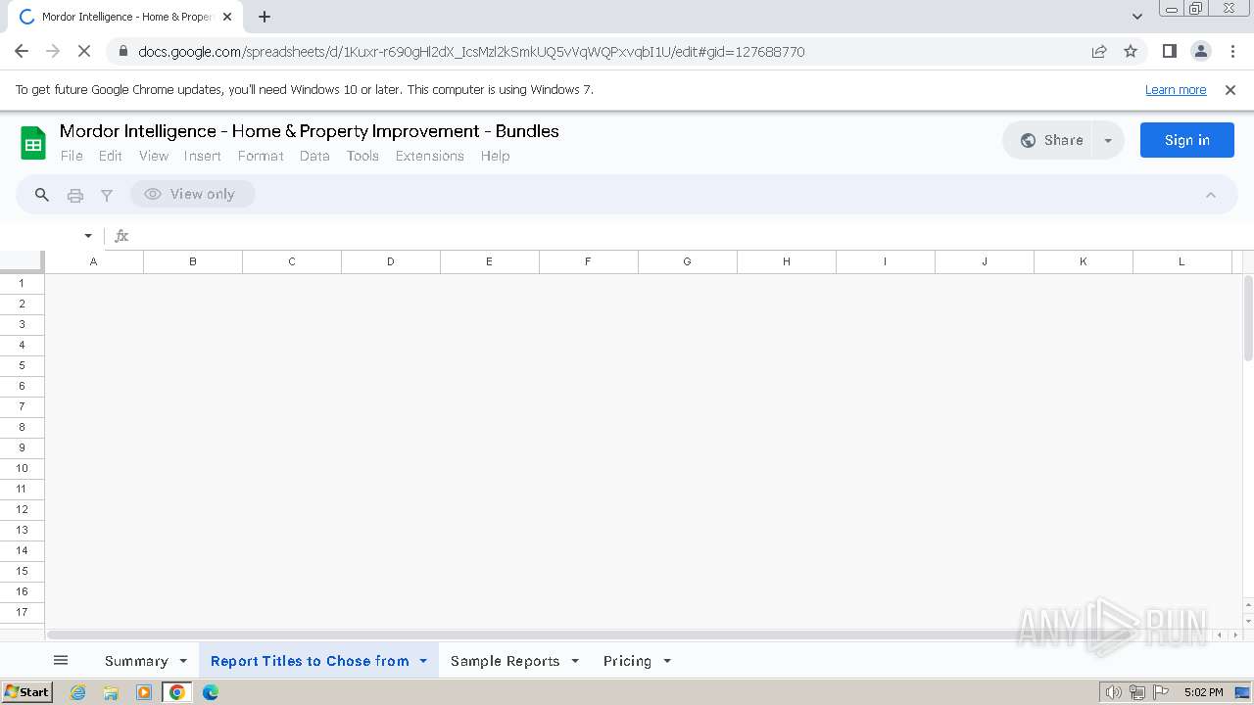Select column F header
1254x705 pixels.
588,261
